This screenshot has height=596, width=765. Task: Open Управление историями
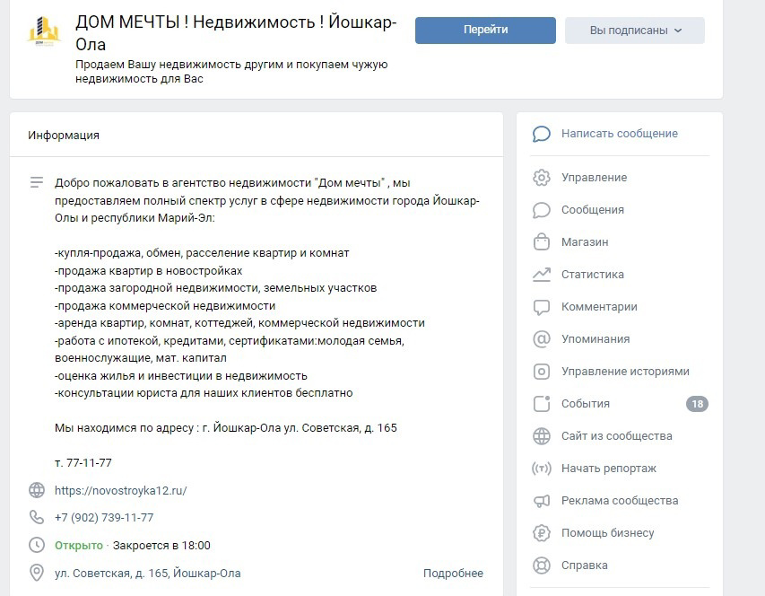(x=625, y=372)
